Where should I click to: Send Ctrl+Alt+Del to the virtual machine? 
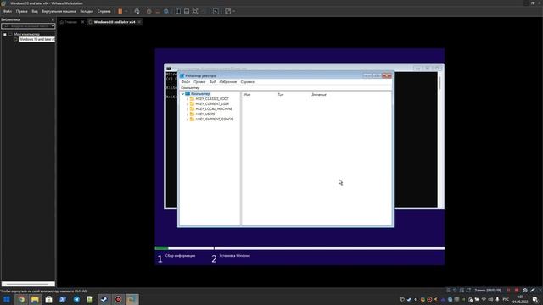coord(137,11)
